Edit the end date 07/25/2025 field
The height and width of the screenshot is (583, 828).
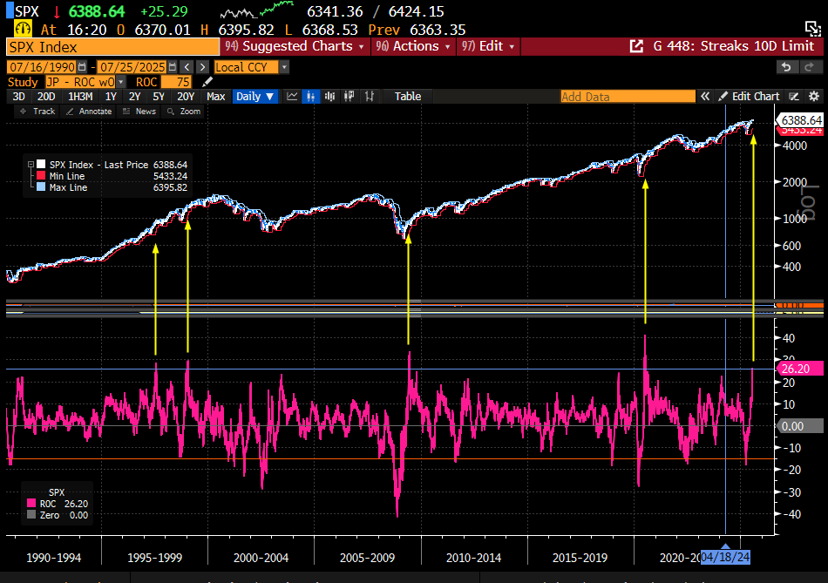pos(133,67)
